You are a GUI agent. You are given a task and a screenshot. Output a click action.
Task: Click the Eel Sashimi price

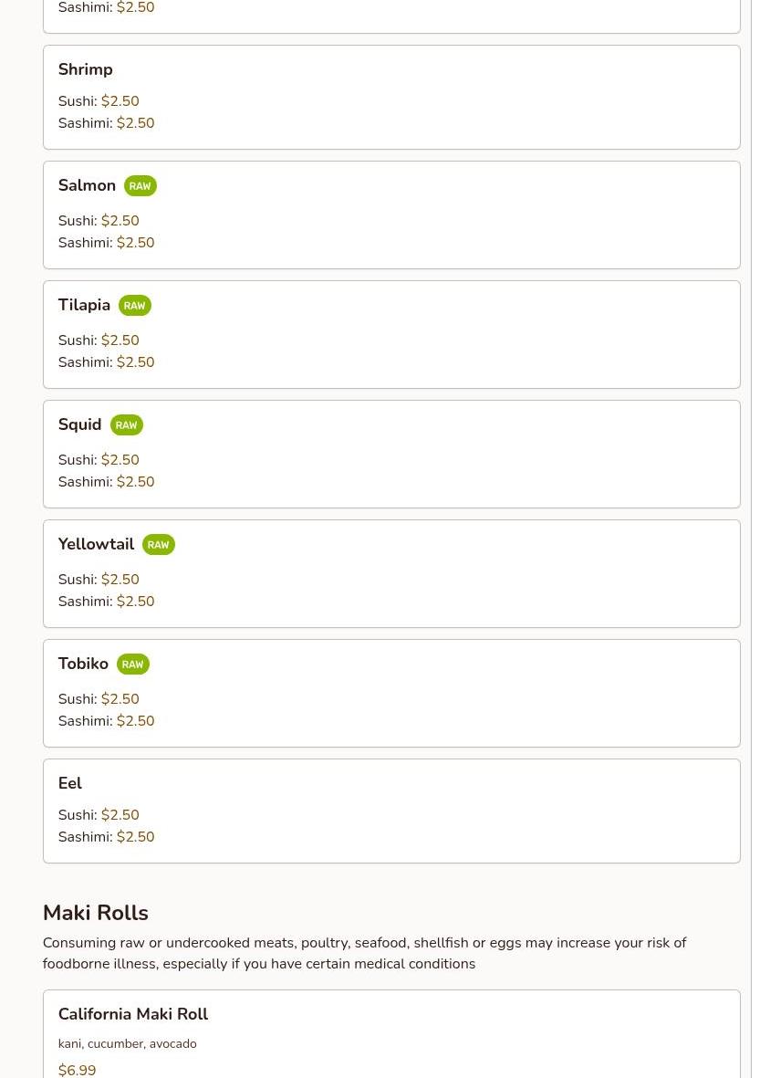pos(135,837)
